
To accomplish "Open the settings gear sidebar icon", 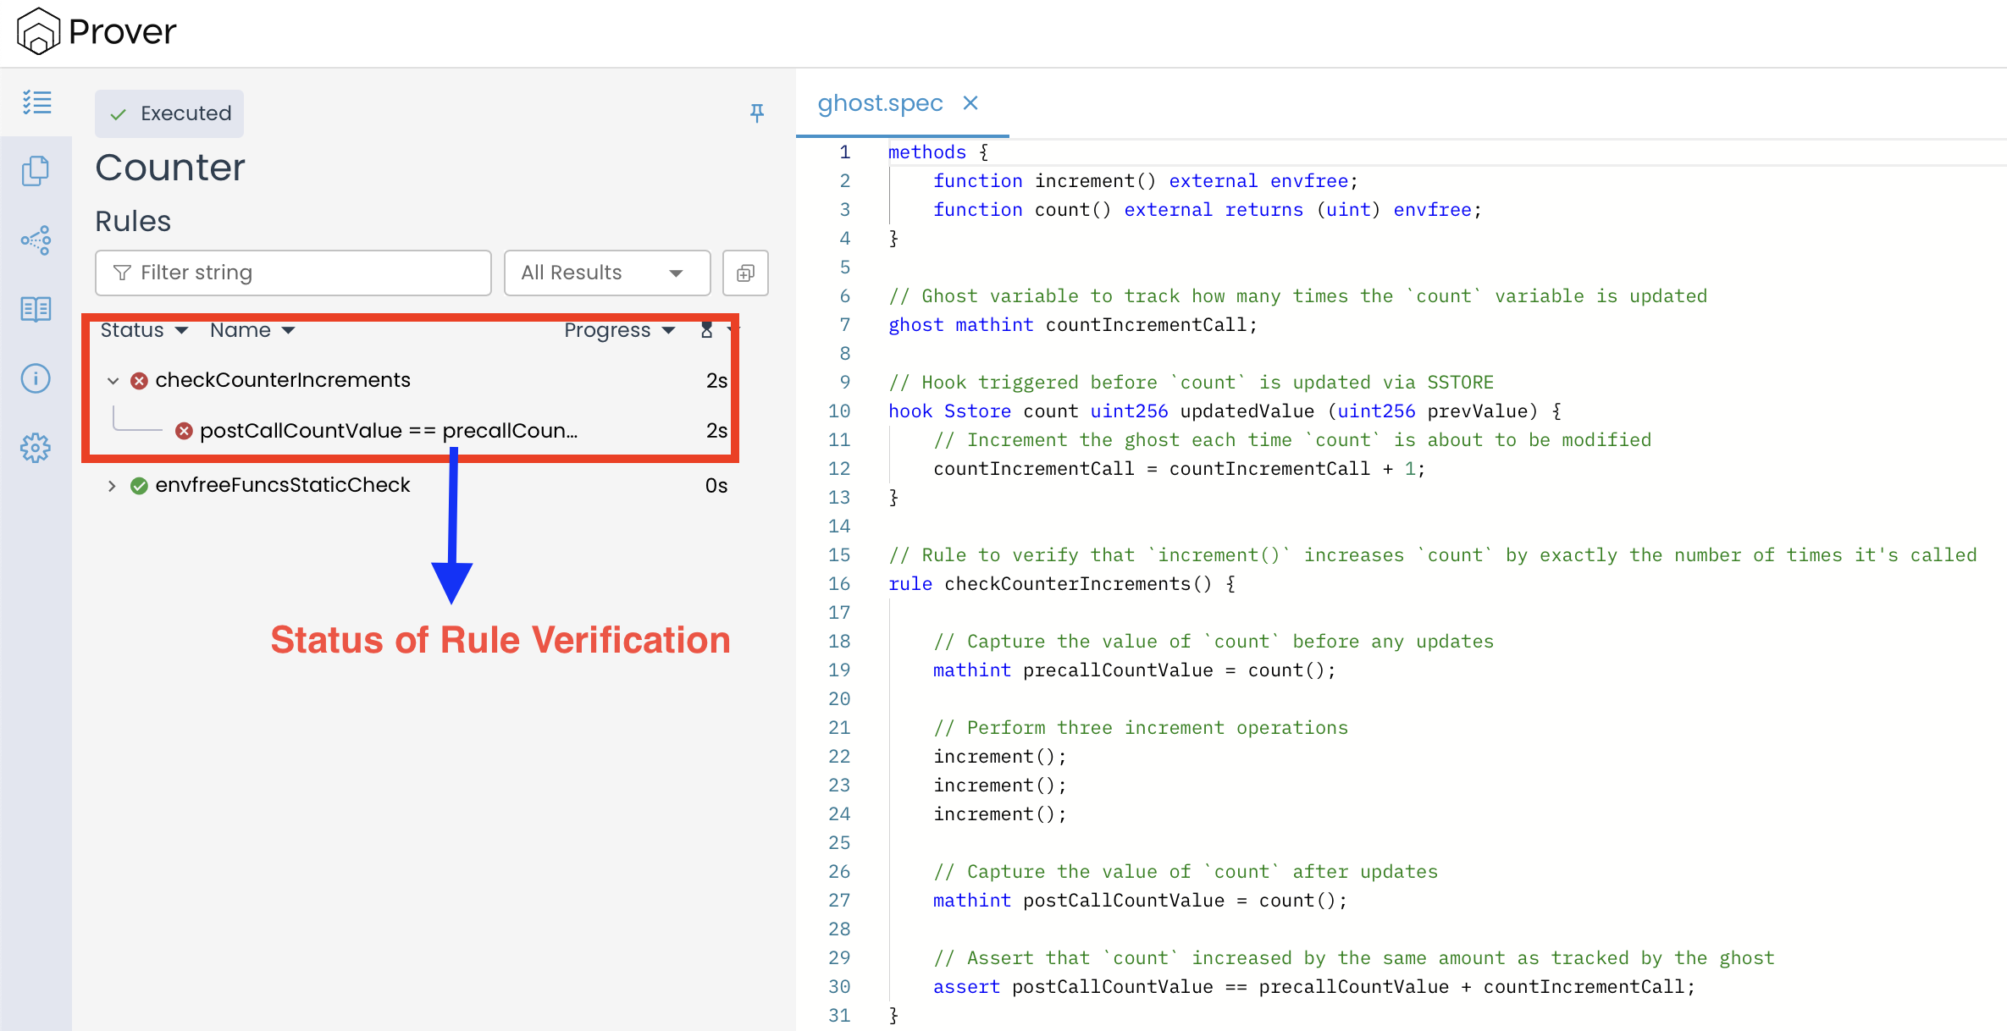I will pyautogui.click(x=36, y=448).
